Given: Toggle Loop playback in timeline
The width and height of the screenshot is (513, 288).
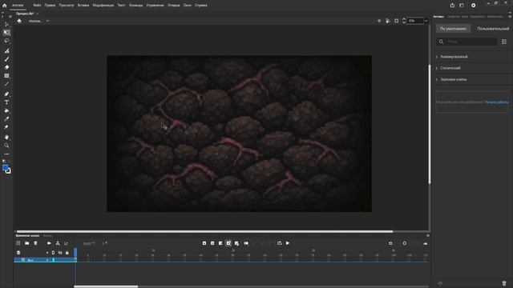Looking at the screenshot, I should (x=280, y=243).
